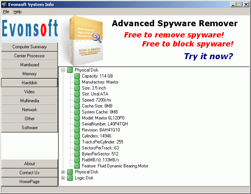Collapse the first Physical Disk node
251x194 pixels.
[x=63, y=70]
